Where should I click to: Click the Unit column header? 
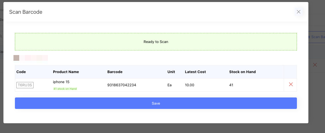(x=171, y=72)
